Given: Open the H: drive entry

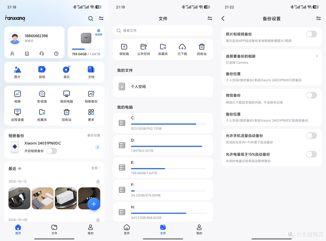Looking at the screenshot, I should point(163,212).
